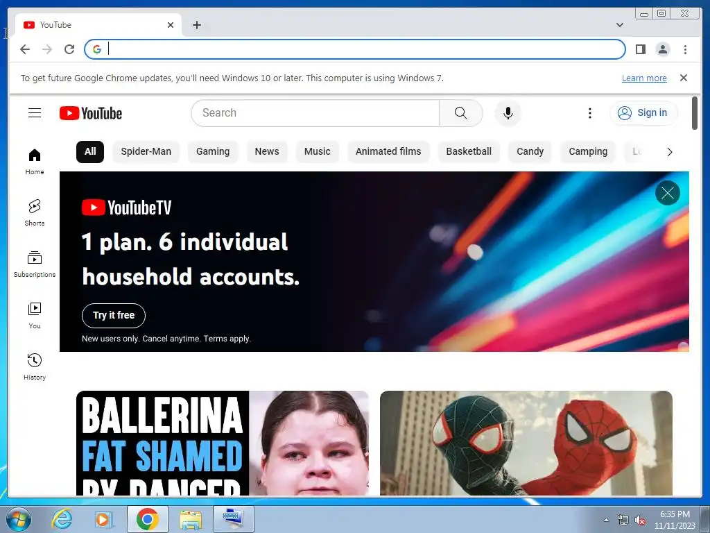710x533 pixels.
Task: Select the Animated films chip
Action: click(x=388, y=151)
